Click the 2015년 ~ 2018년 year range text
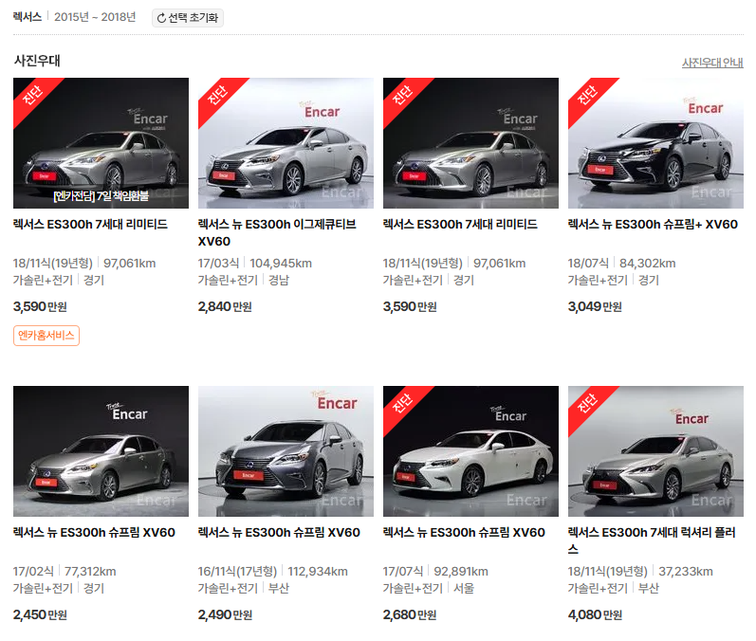 (x=95, y=17)
